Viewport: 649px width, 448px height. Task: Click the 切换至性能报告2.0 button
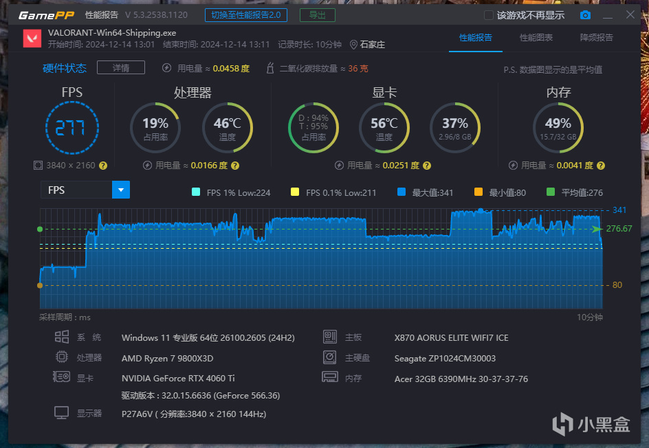pyautogui.click(x=246, y=15)
